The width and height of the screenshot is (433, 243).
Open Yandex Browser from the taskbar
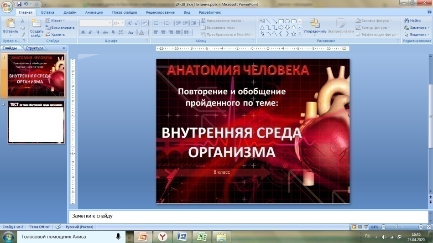(162, 237)
